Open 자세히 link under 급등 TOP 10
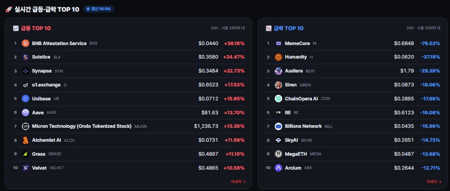The height and width of the screenshot is (191, 450). [x=238, y=182]
